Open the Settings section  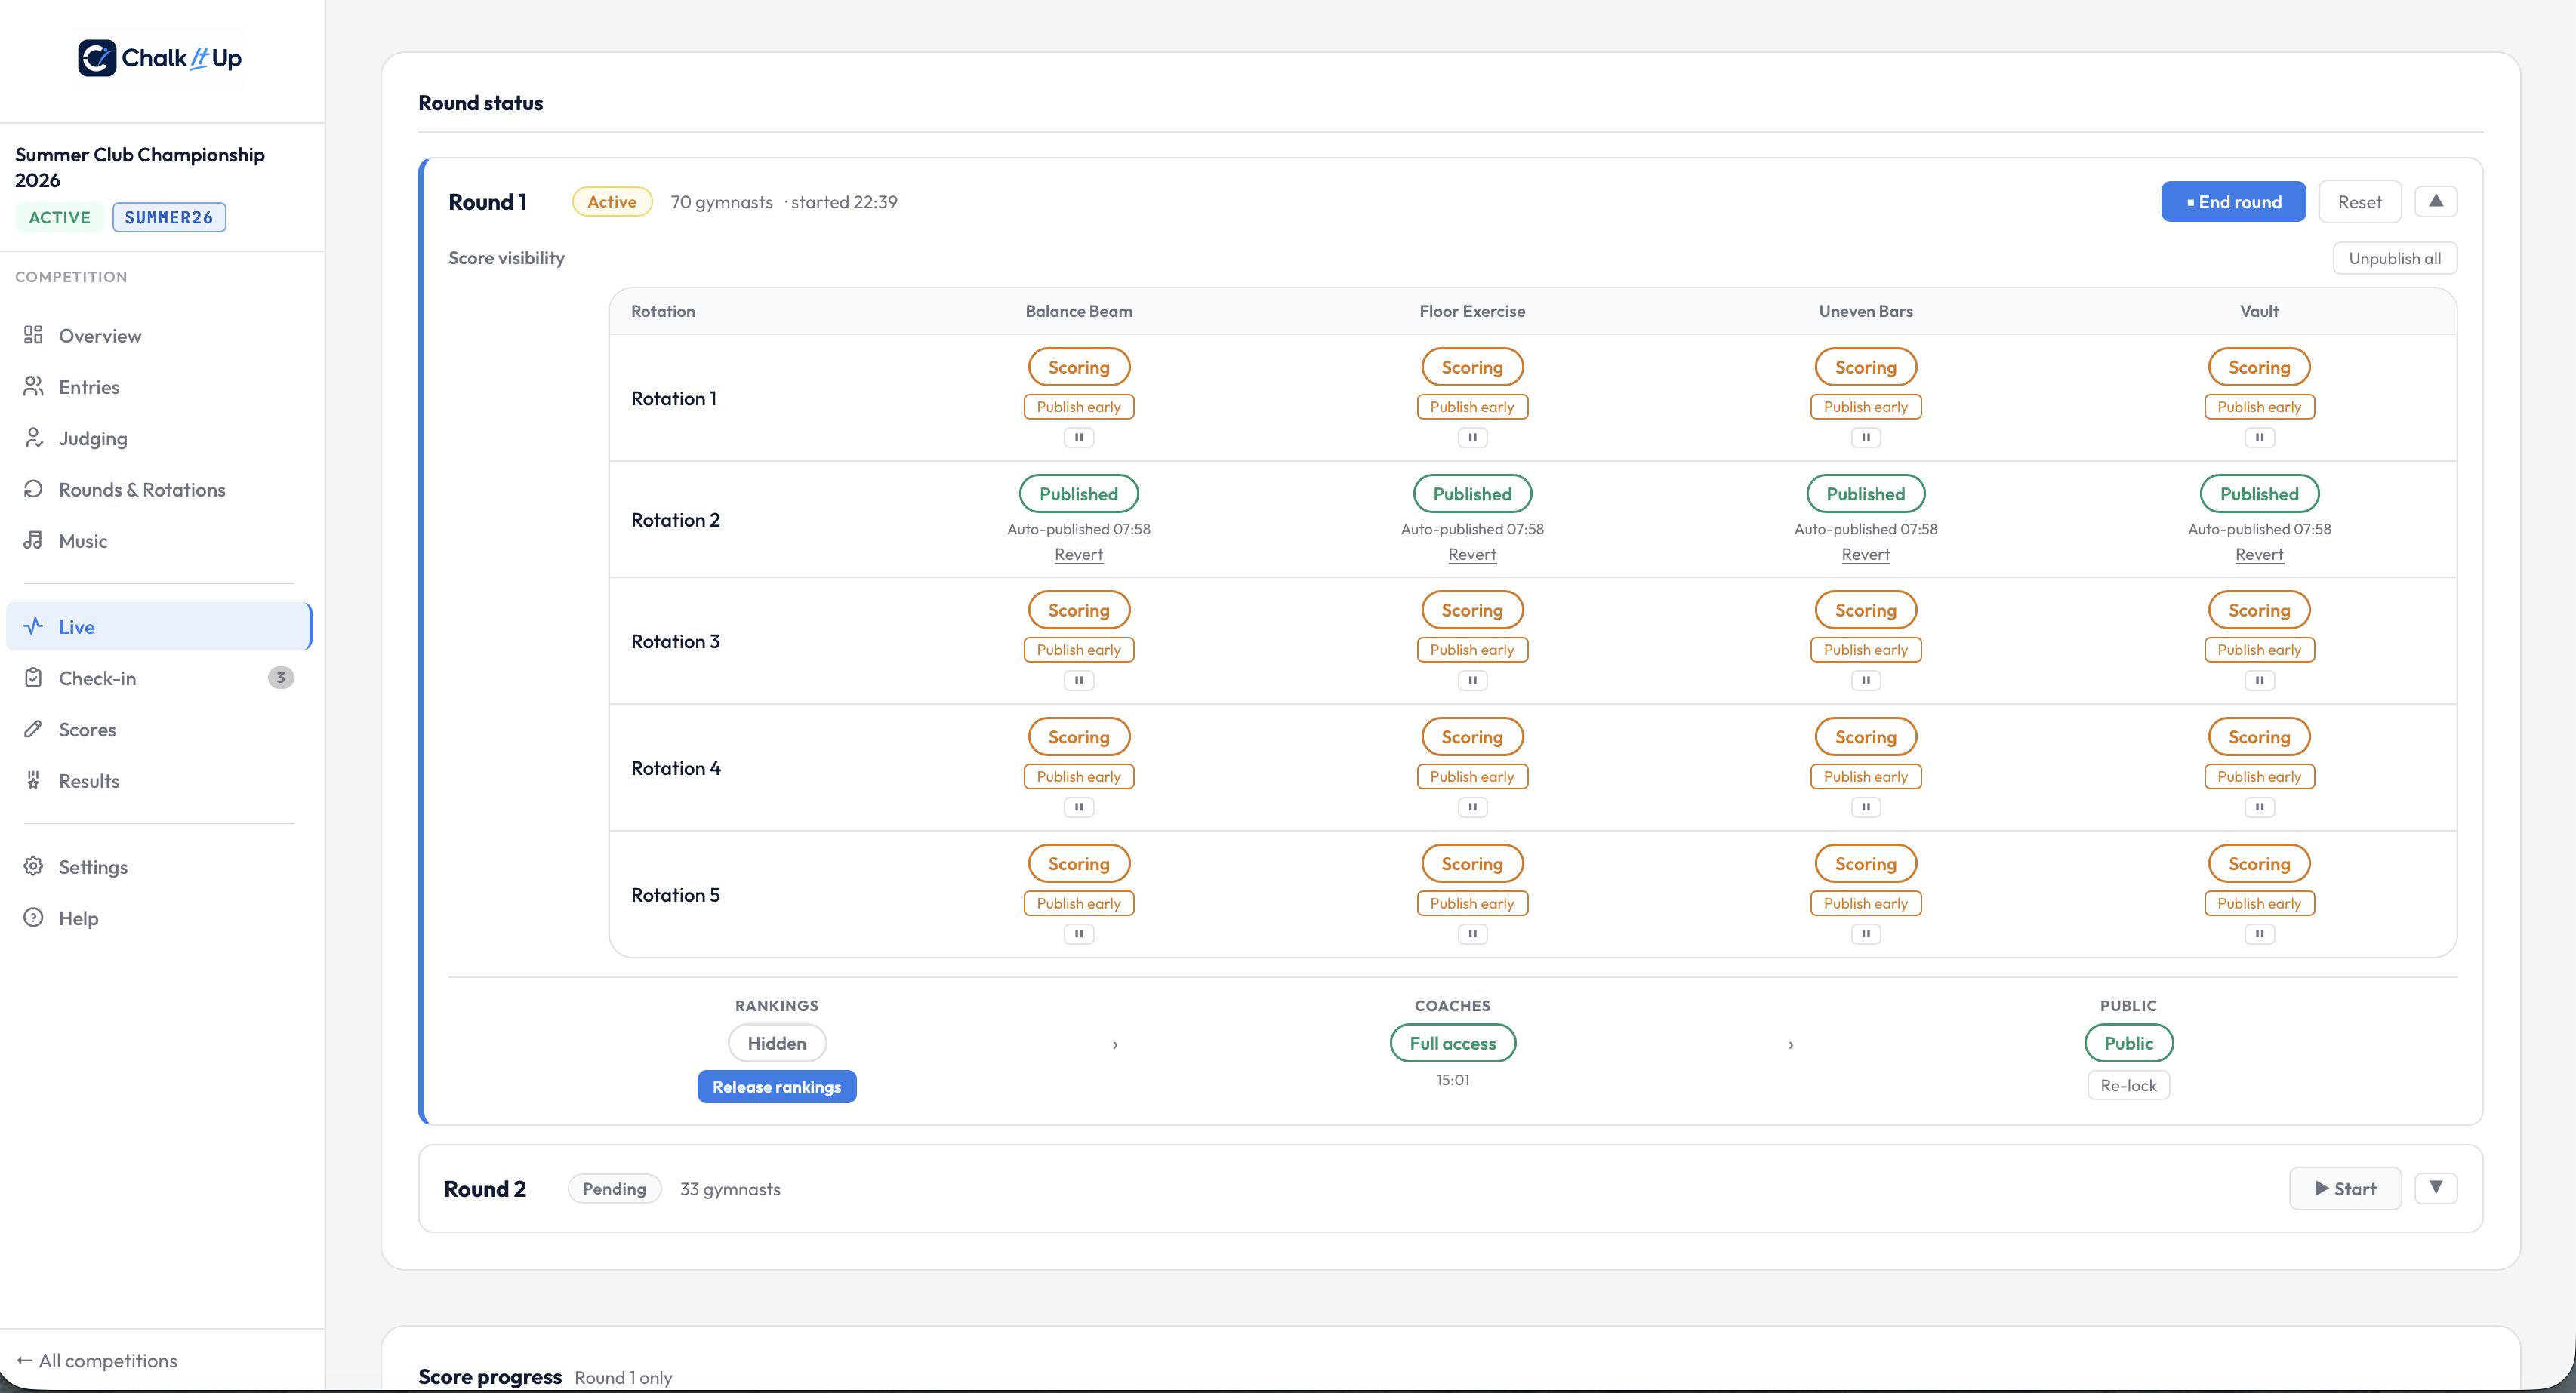coord(159,866)
